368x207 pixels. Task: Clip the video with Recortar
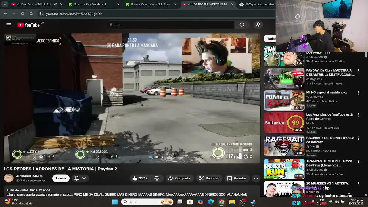click(x=209, y=178)
